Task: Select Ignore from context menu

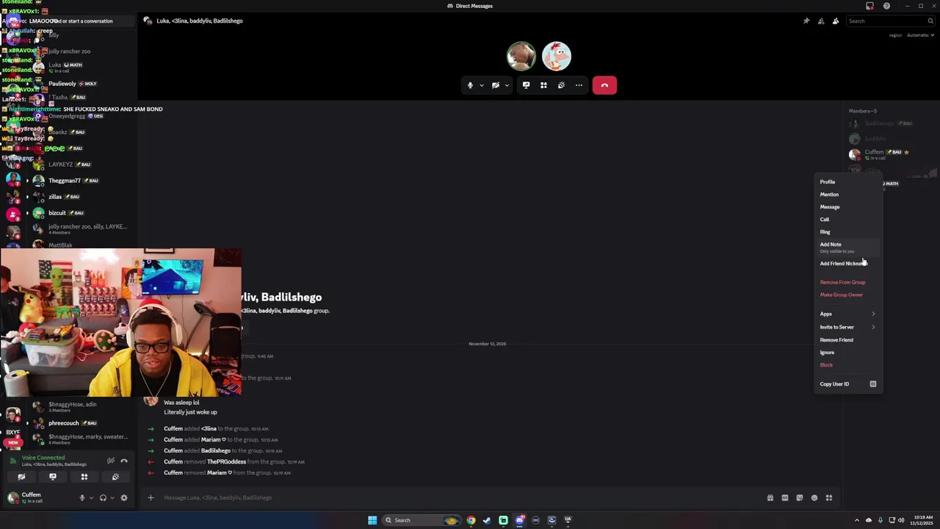Action: click(x=848, y=352)
